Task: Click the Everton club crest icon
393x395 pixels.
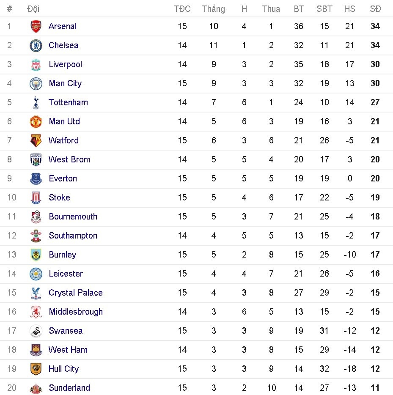Action: [36, 178]
